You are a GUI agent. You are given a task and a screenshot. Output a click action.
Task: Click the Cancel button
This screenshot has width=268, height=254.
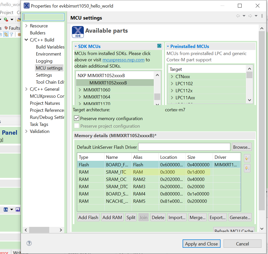click(x=242, y=243)
